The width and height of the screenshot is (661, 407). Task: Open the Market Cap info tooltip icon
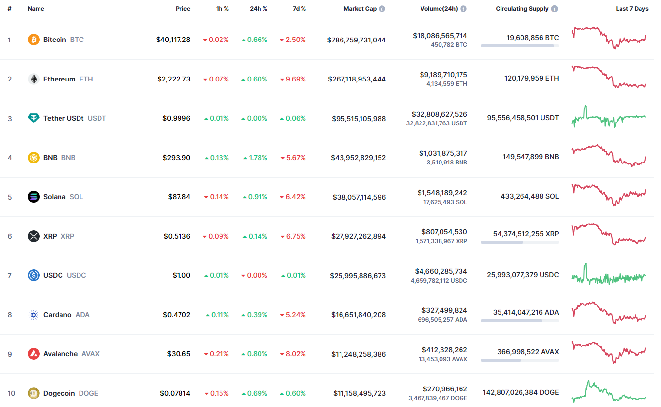pos(382,9)
